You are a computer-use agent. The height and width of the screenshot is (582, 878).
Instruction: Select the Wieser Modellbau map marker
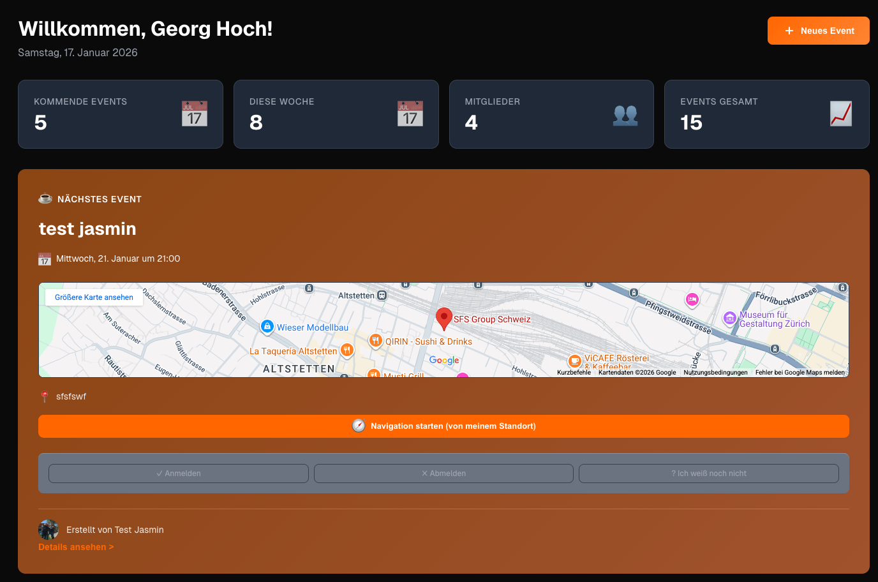coord(267,327)
